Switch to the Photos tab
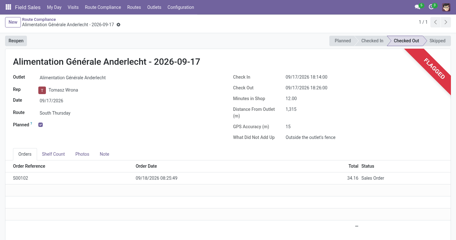Viewport: 456px width, 240px height. click(82, 154)
